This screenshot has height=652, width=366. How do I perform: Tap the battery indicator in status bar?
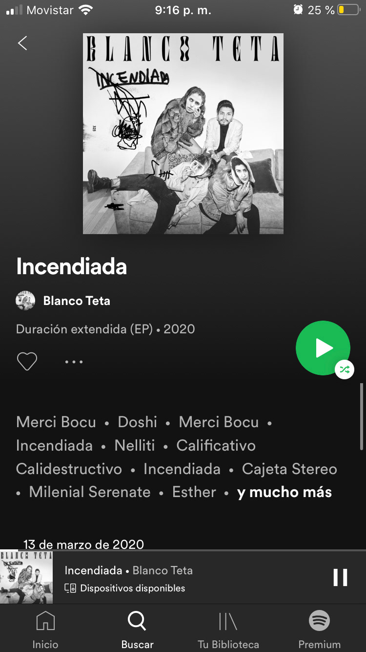tap(348, 10)
